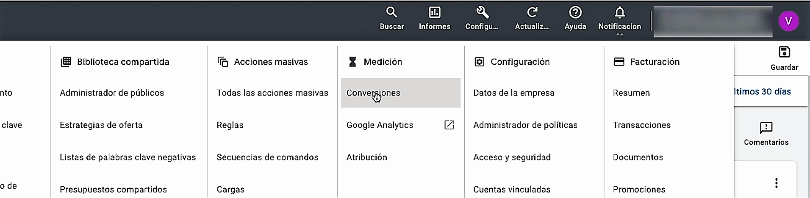Screen dimensions: 810x198
Task: Open the Informes reports icon
Action: click(434, 13)
